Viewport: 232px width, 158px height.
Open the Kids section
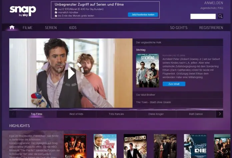(x=73, y=28)
